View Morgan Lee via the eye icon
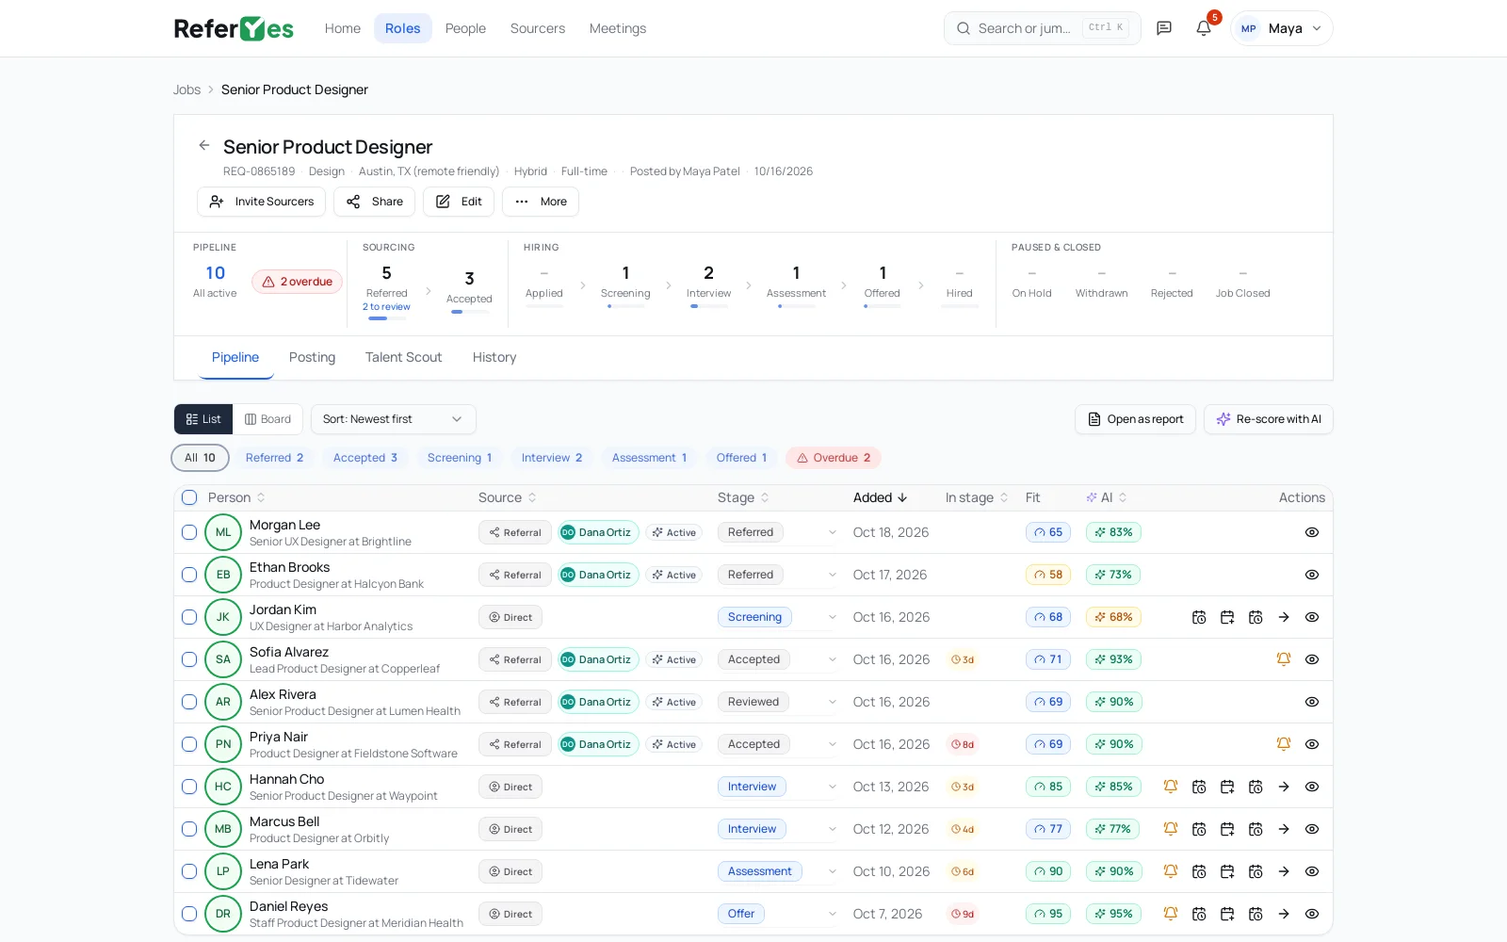This screenshot has height=942, width=1507. (1312, 532)
